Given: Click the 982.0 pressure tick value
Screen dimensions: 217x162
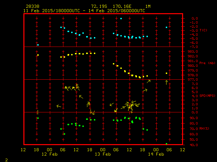Looking at the screenshot, I should 193,56.
